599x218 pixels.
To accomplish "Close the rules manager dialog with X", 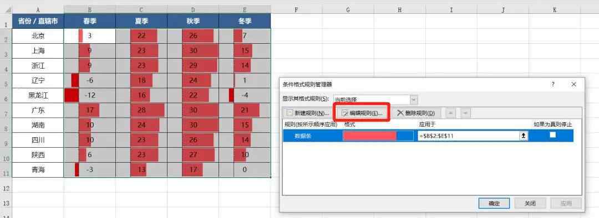I will click(x=573, y=84).
